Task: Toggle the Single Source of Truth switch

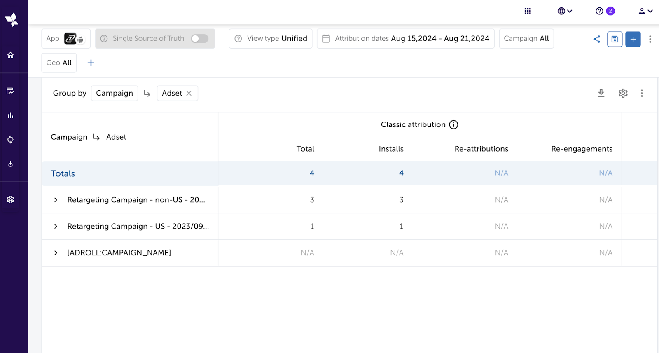Action: pos(200,39)
